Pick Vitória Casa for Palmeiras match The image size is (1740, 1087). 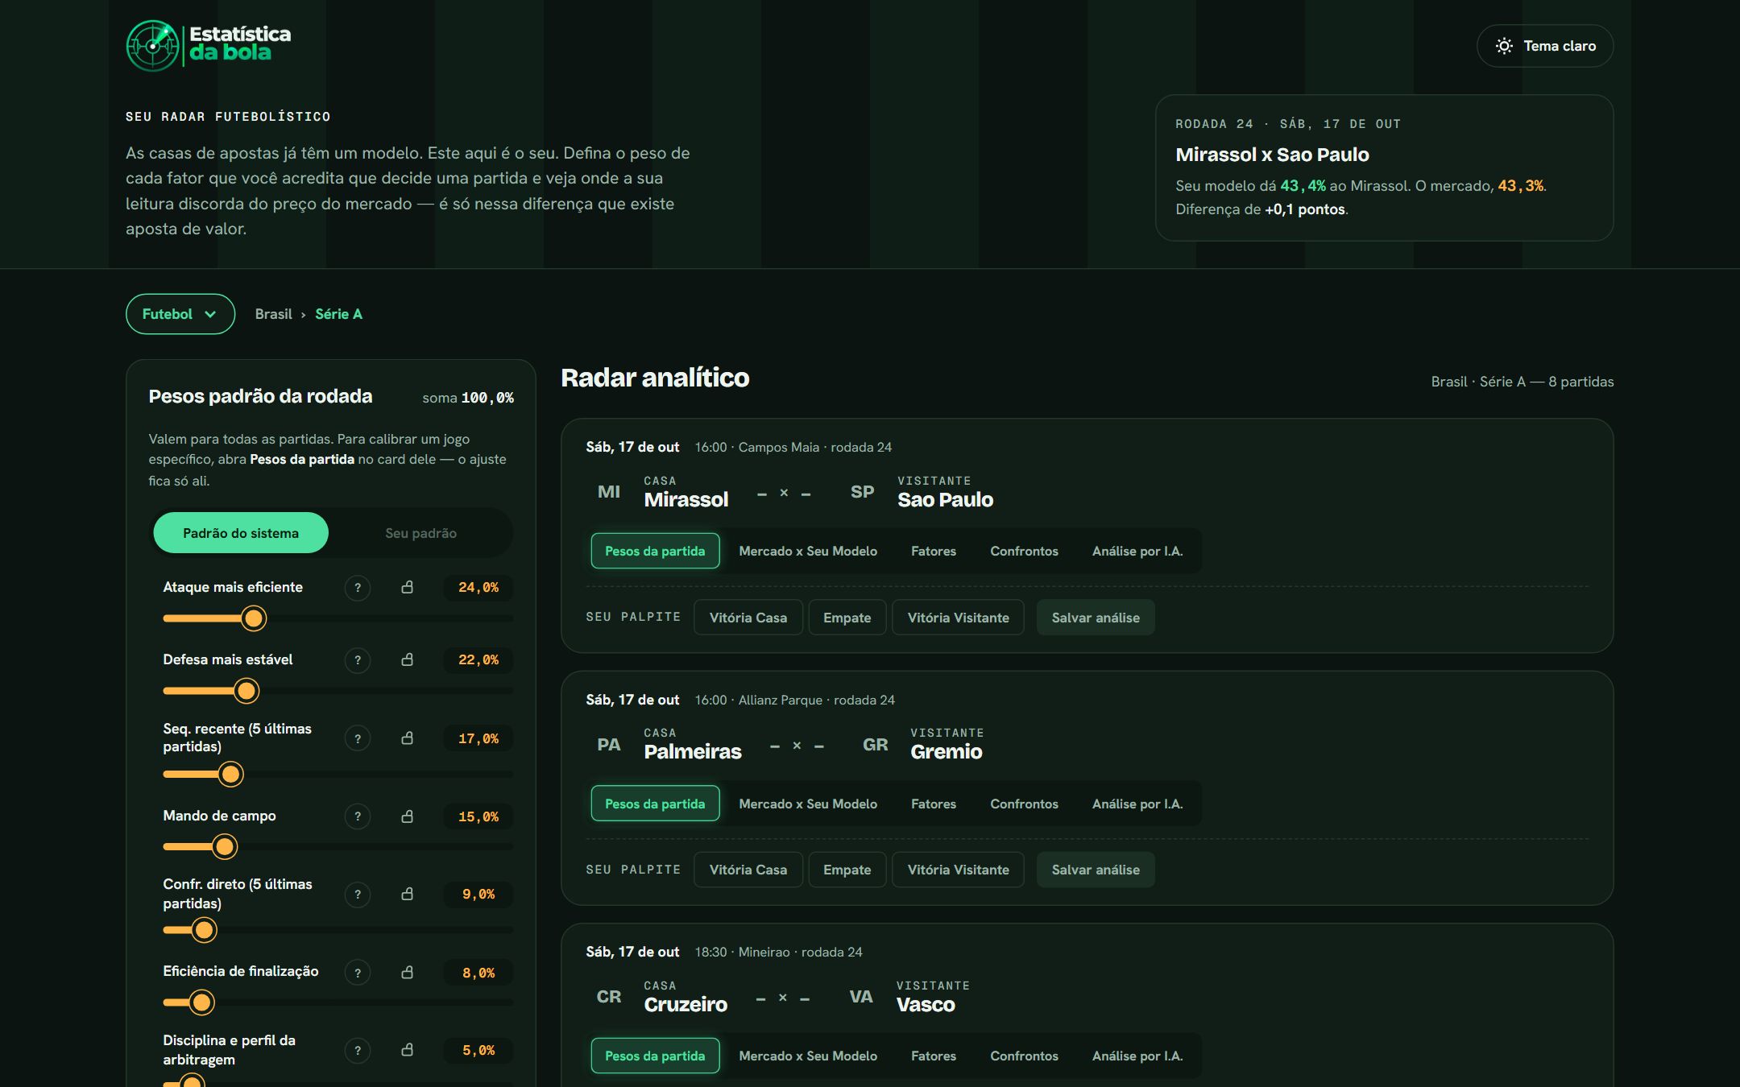748,870
